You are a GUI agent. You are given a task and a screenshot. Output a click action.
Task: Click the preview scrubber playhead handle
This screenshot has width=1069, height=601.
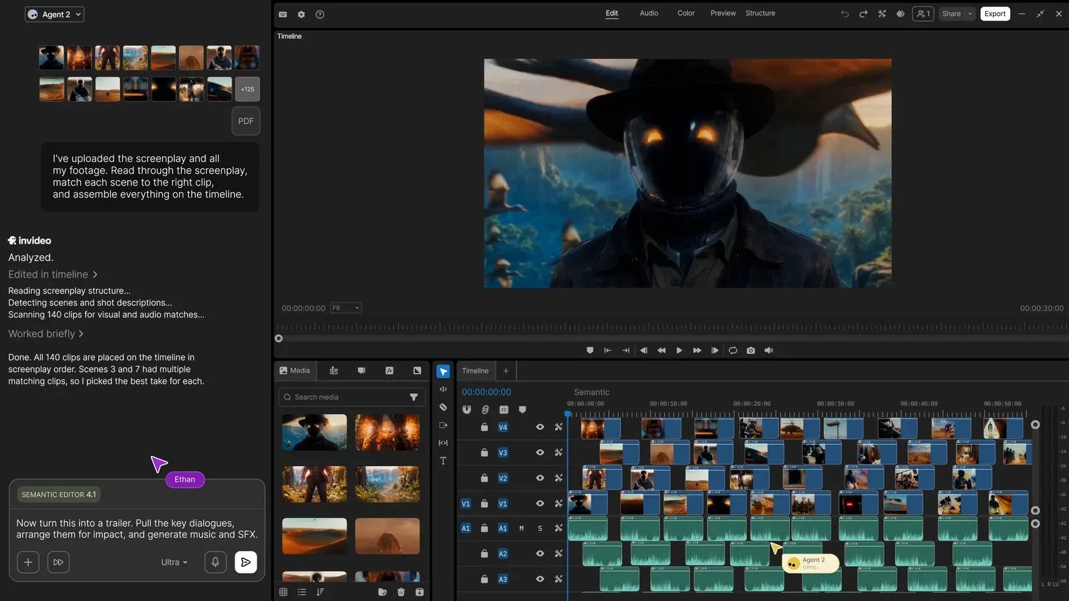pyautogui.click(x=279, y=339)
